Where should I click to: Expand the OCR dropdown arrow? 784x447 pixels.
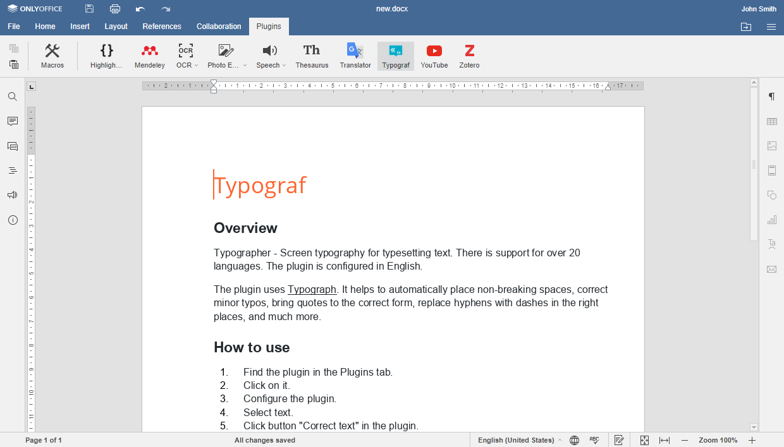[196, 65]
